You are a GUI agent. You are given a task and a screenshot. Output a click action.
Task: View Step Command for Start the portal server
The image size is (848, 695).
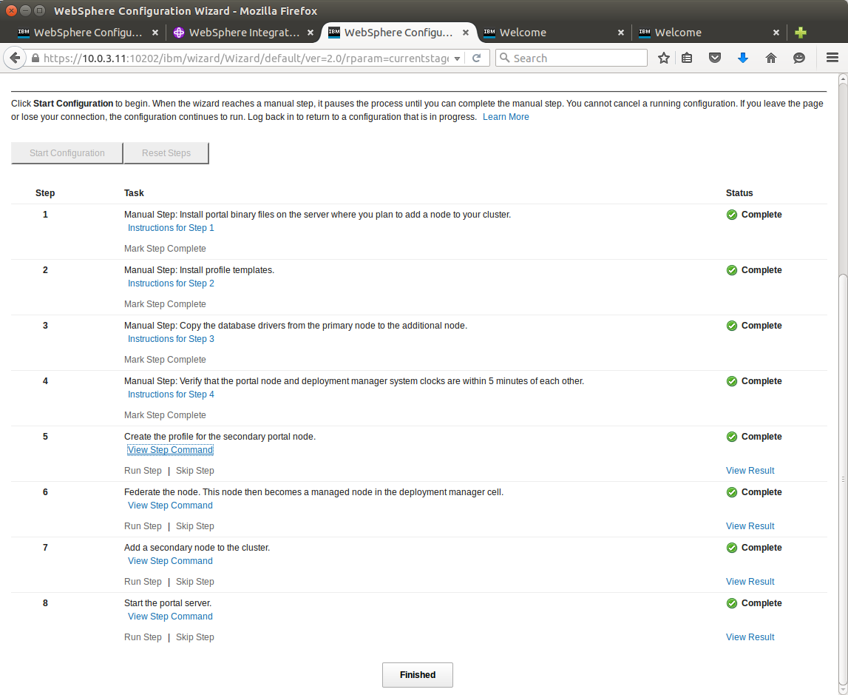[170, 617]
